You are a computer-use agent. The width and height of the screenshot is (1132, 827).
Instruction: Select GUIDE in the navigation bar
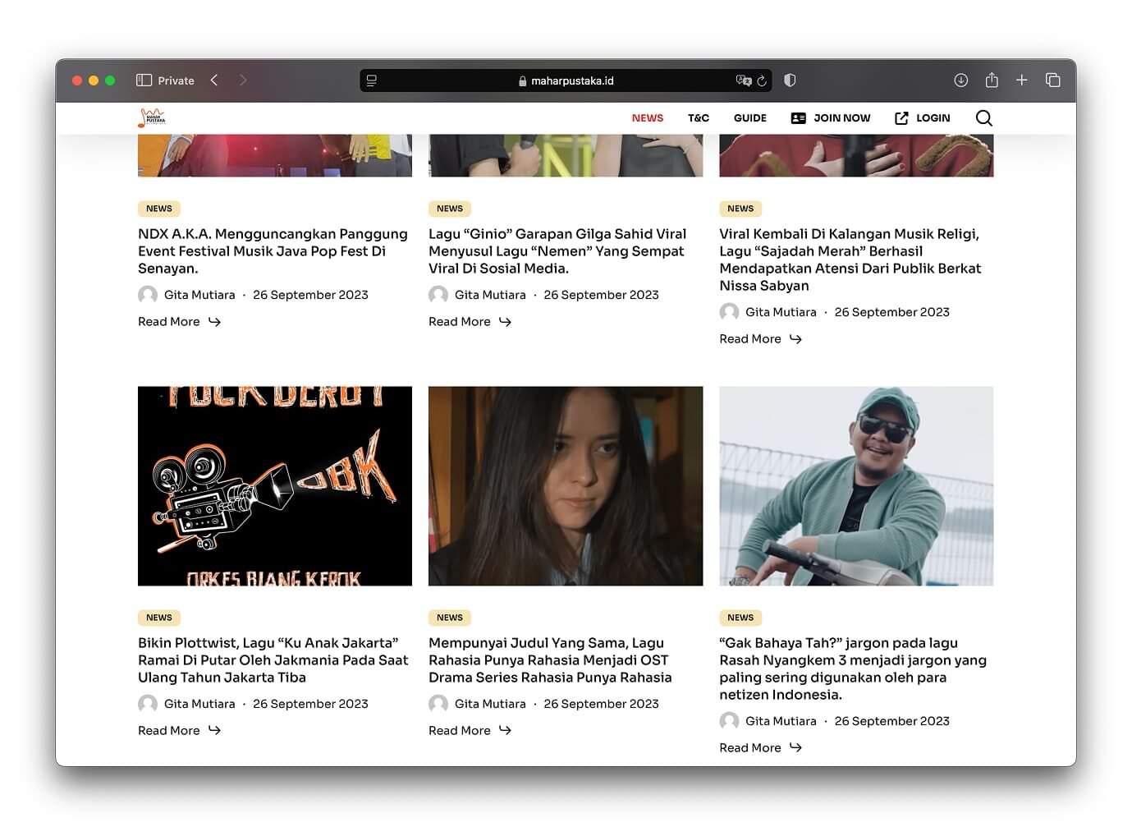coord(749,118)
